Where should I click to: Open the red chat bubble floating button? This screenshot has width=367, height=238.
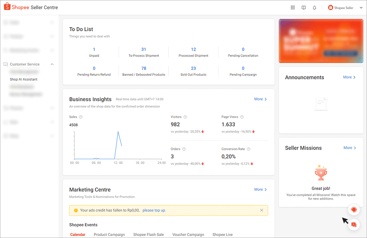click(354, 225)
